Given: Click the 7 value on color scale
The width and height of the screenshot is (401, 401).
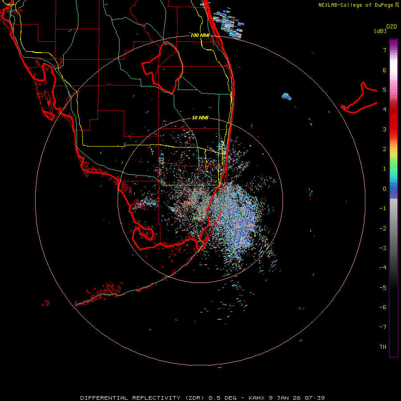Looking at the screenshot, I should coord(385,50).
